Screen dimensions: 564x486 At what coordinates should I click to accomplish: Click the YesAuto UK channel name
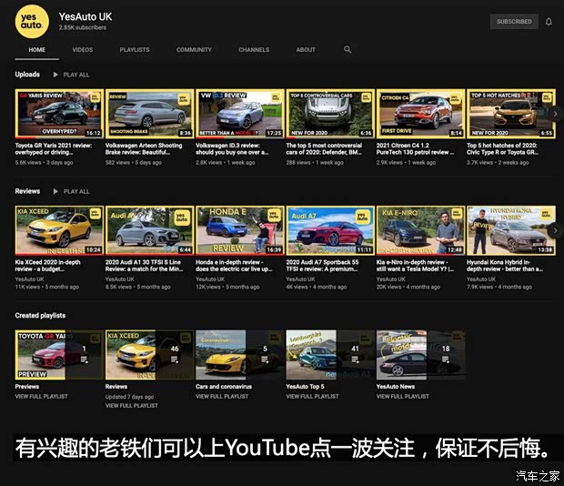[x=86, y=16]
